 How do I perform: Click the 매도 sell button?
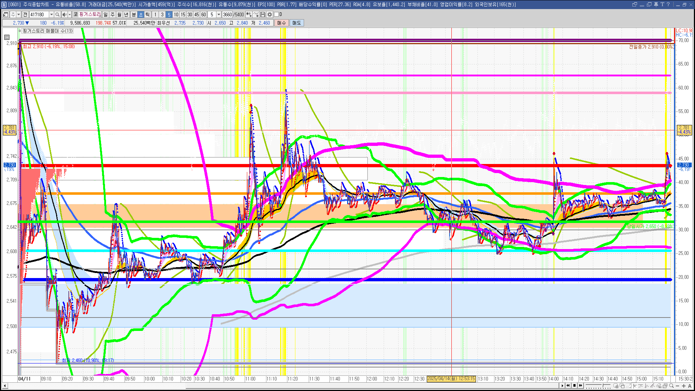coord(297,23)
